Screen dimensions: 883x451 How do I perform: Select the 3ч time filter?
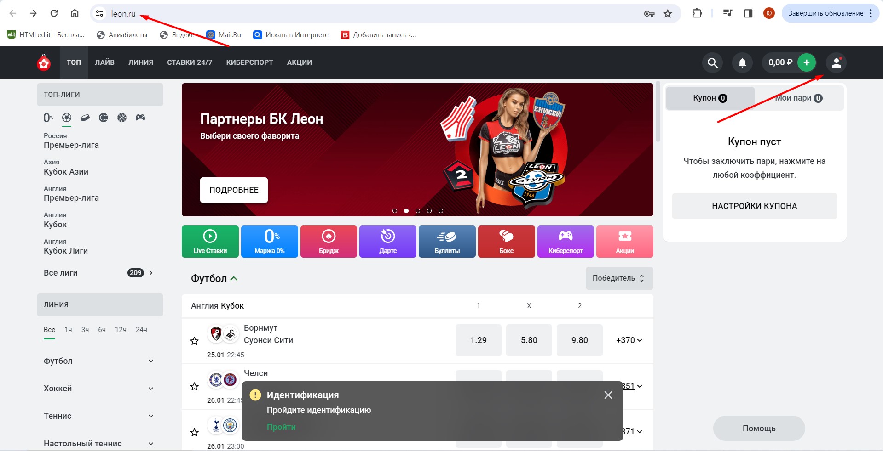coord(85,330)
